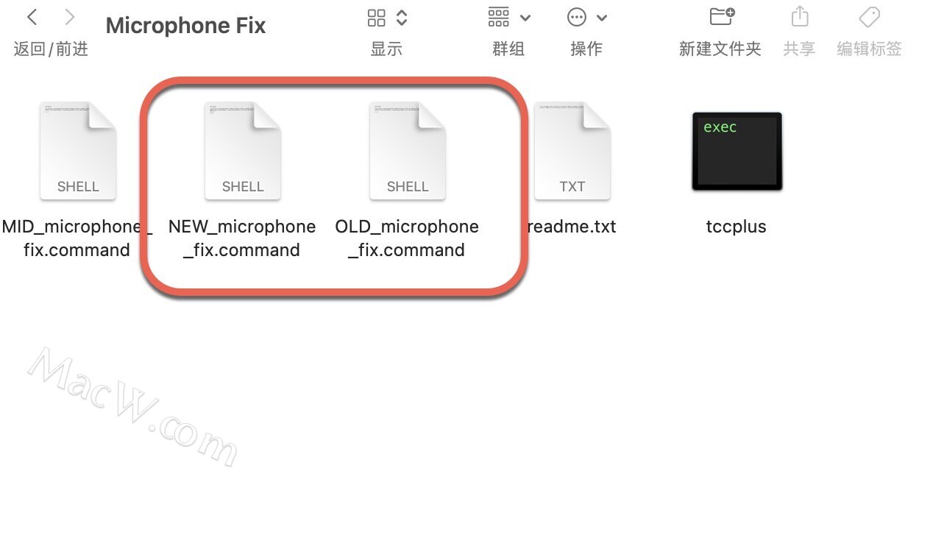Click the Microphone Fix window title

(x=185, y=26)
